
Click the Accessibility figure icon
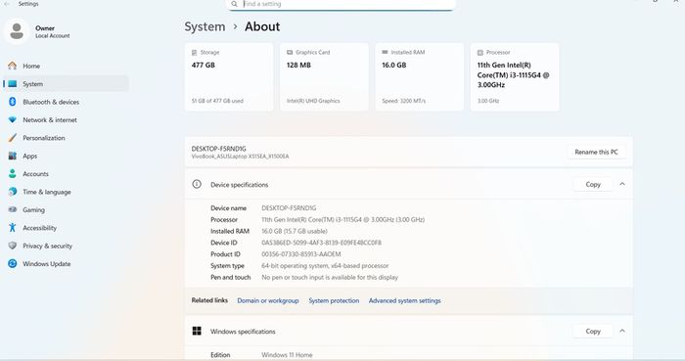(x=12, y=227)
